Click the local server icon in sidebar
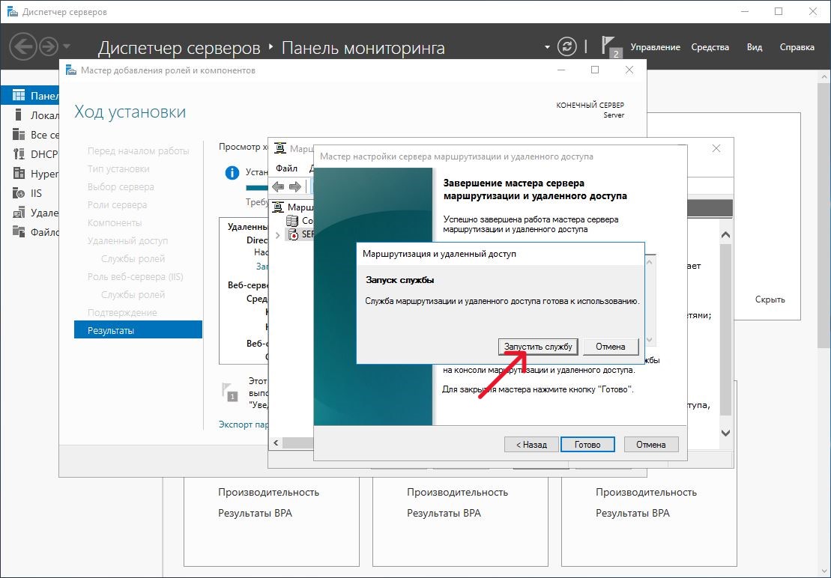The height and width of the screenshot is (578, 831). pyautogui.click(x=19, y=115)
